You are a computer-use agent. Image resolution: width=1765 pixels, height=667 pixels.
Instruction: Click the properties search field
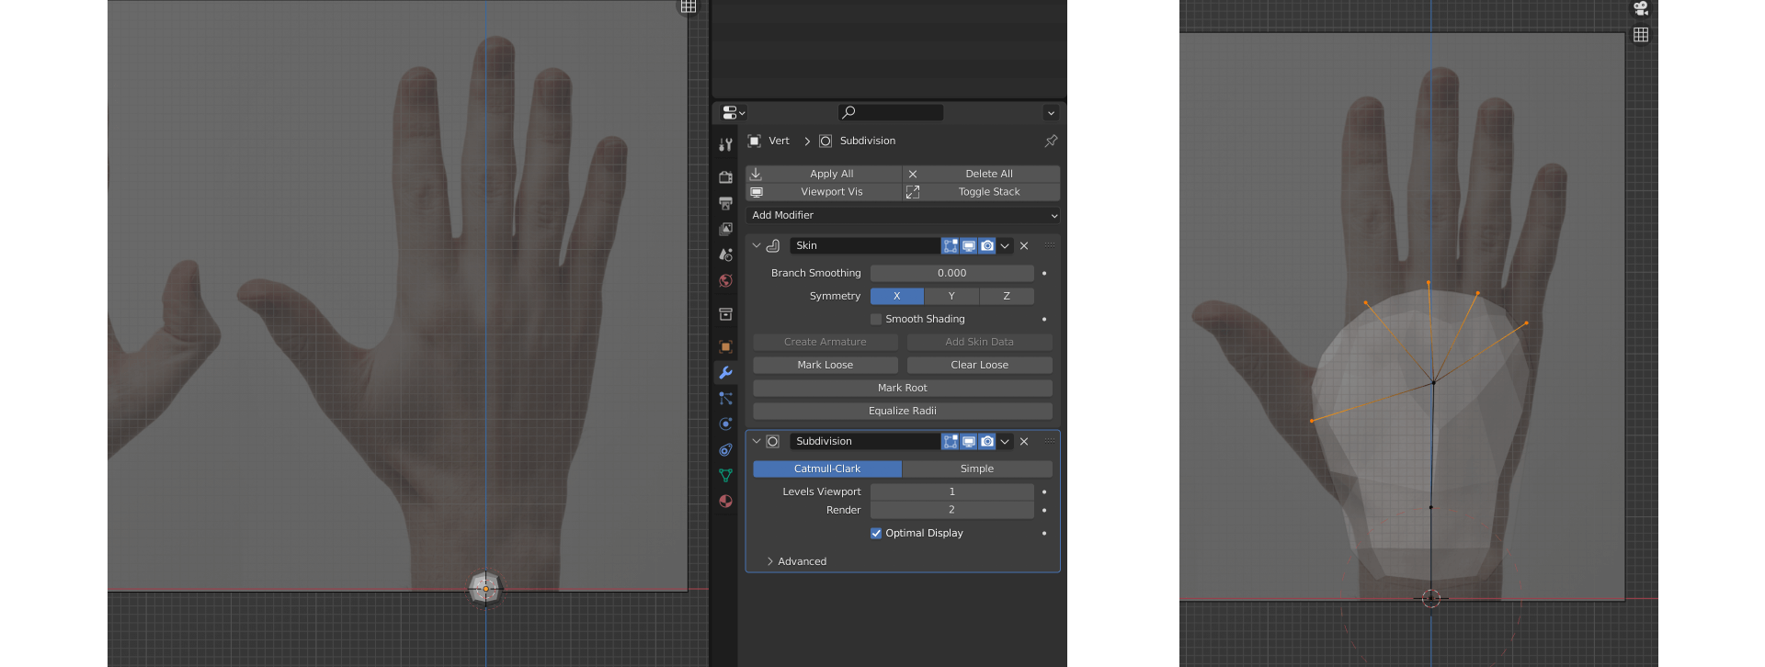click(891, 112)
